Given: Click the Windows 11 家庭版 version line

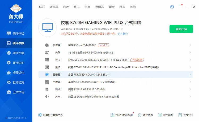Looking at the screenshot, I should [92, 29].
